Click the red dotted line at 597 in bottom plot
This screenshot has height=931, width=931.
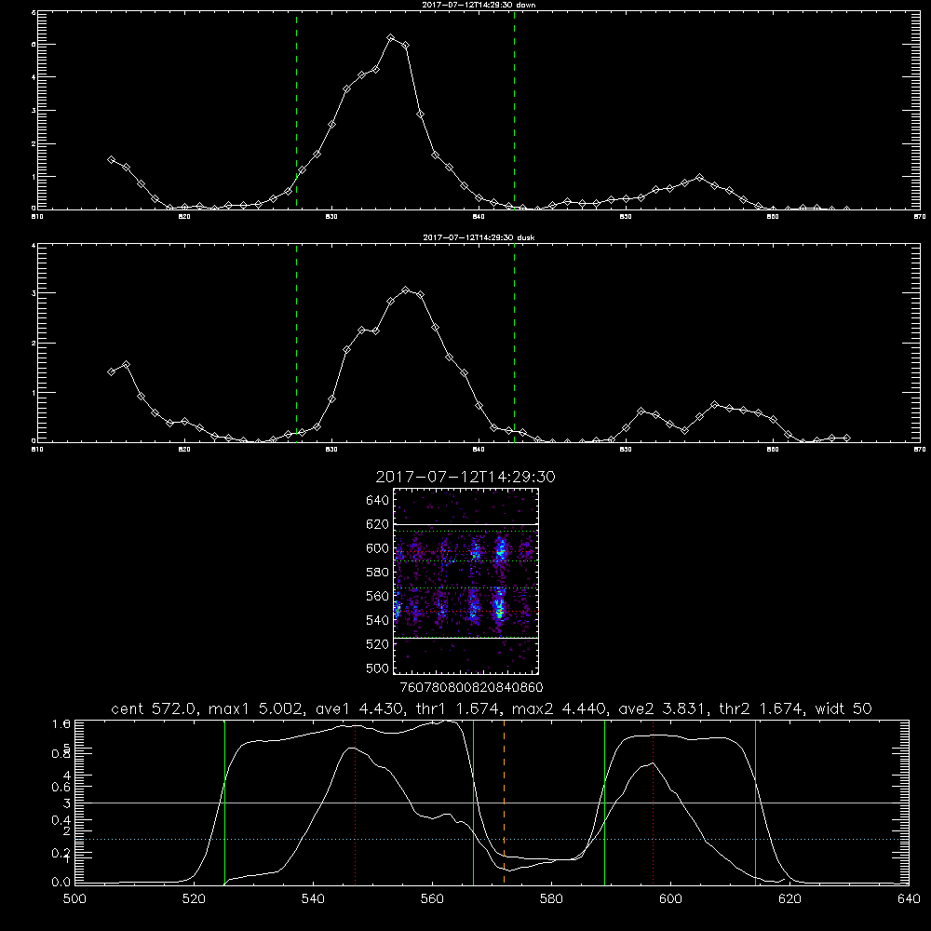click(x=654, y=804)
